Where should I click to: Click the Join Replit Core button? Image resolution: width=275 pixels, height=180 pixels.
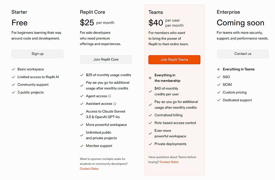106,59
